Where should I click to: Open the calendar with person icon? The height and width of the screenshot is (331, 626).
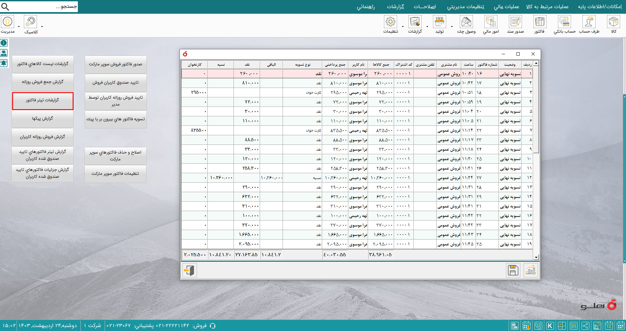[527, 325]
